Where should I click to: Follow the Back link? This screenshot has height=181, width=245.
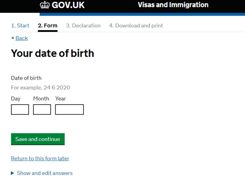(x=22, y=38)
